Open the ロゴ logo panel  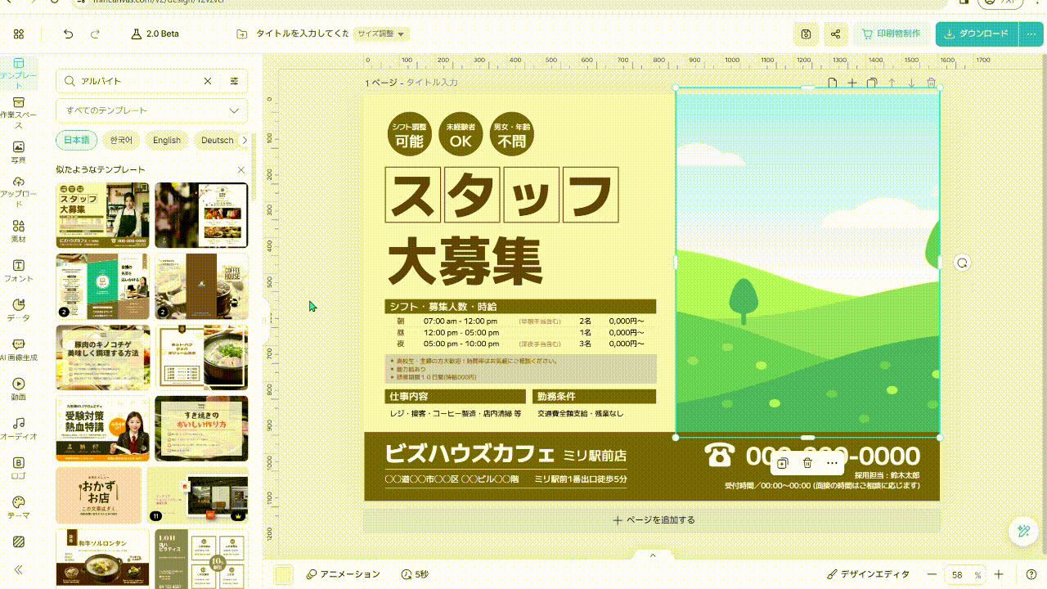click(19, 468)
